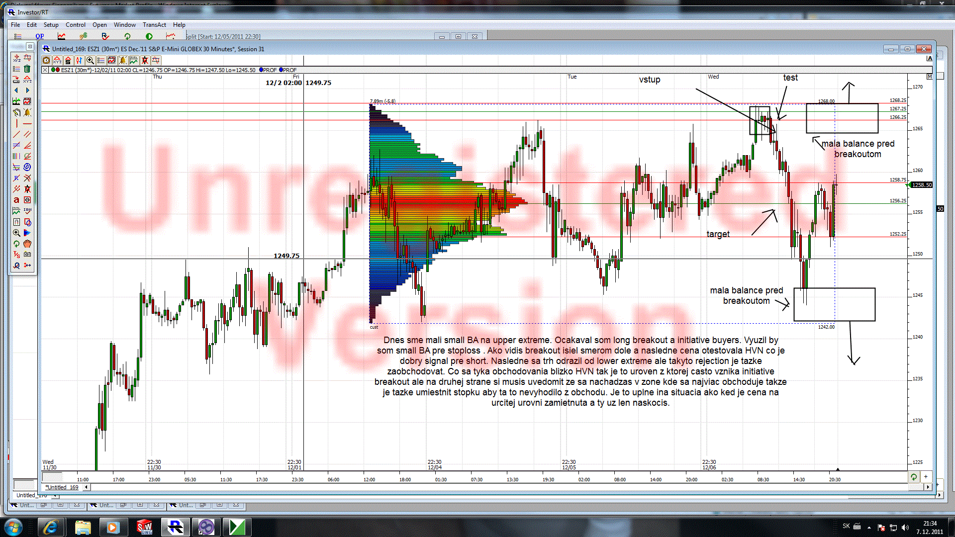Image resolution: width=955 pixels, height=537 pixels.
Task: Click the plus button at chart bottom-right
Action: point(926,477)
